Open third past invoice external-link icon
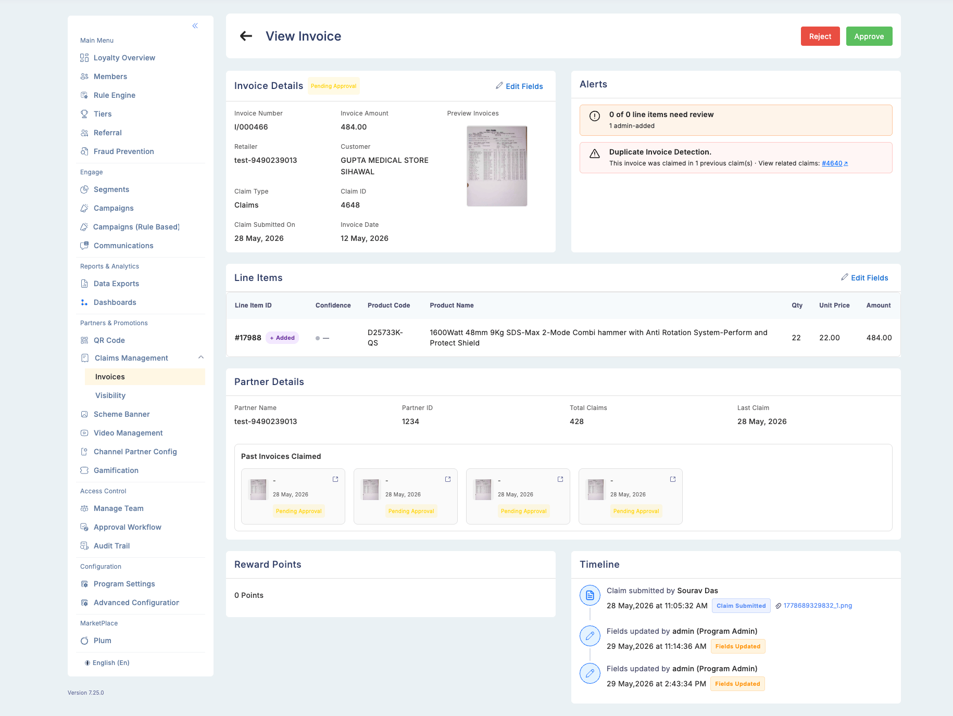953x716 pixels. click(560, 479)
